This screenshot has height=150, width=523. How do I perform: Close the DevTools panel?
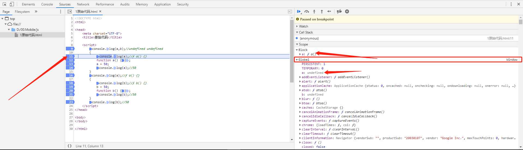518,4
